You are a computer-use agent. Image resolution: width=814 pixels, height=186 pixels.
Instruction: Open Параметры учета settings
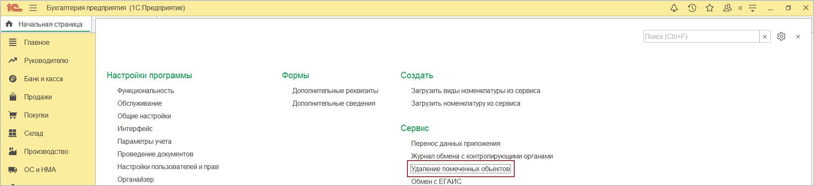point(144,141)
